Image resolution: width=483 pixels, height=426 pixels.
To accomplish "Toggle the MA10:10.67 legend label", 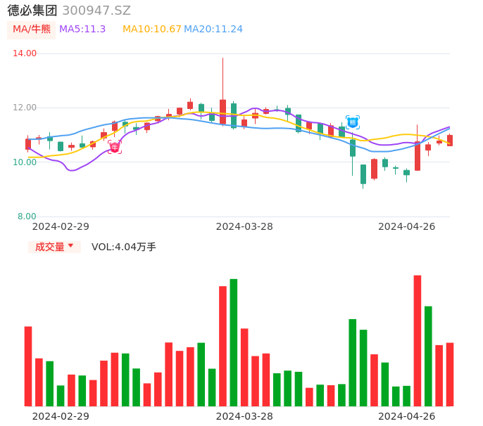I will tap(151, 29).
